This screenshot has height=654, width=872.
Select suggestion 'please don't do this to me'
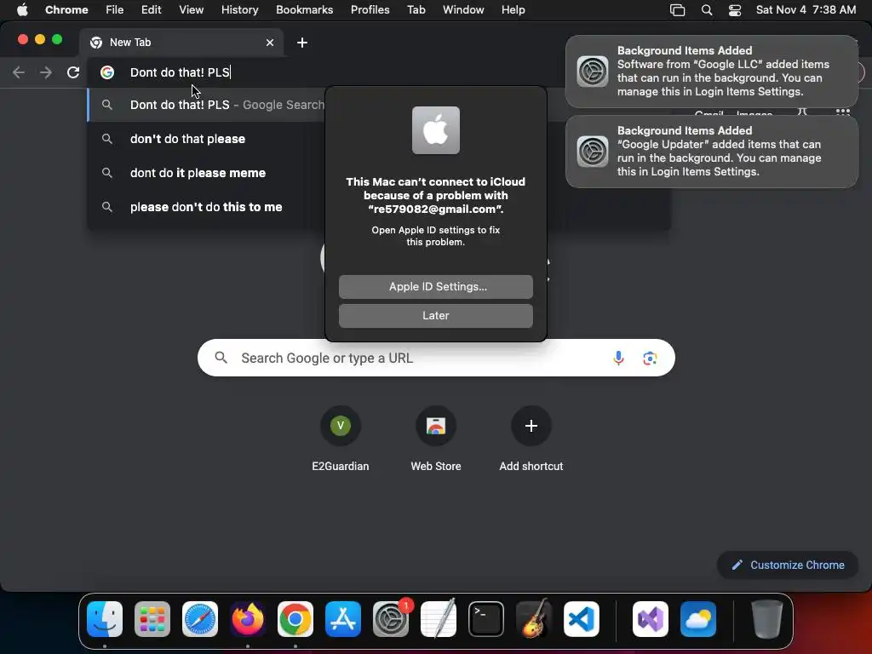[x=207, y=207]
